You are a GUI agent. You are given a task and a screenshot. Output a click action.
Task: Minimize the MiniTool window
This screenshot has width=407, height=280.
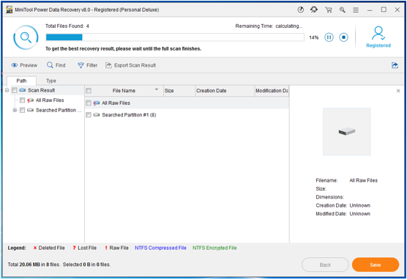[x=370, y=10]
